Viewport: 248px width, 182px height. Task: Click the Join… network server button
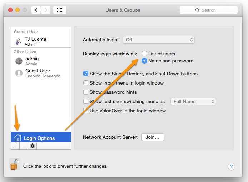(153, 137)
